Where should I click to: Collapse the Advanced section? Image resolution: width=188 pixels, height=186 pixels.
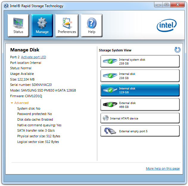[20, 103]
